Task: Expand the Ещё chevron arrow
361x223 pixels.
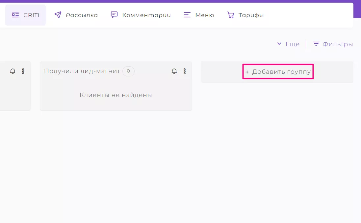Action: 279,44
